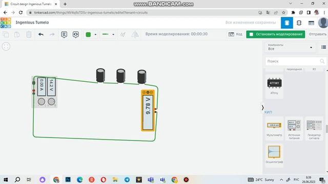This screenshot has height=184, width=328.
Task: Click power supply voltage knob
Action: pyautogui.click(x=51, y=102)
